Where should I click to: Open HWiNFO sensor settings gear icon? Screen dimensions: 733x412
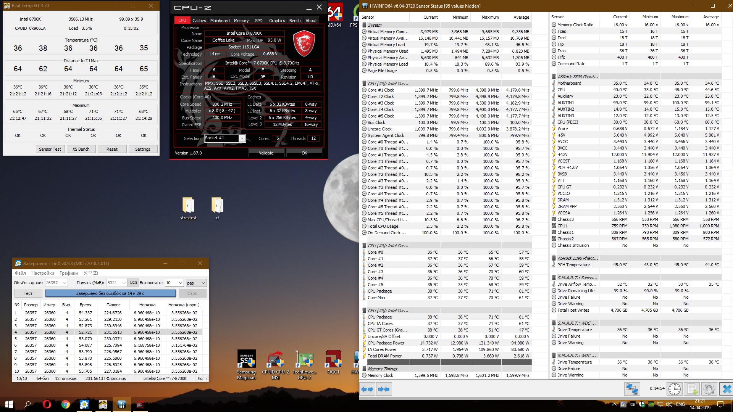coord(709,389)
